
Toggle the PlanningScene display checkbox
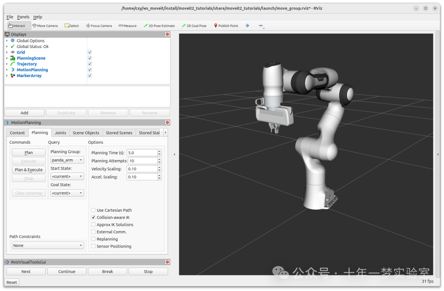(x=90, y=58)
